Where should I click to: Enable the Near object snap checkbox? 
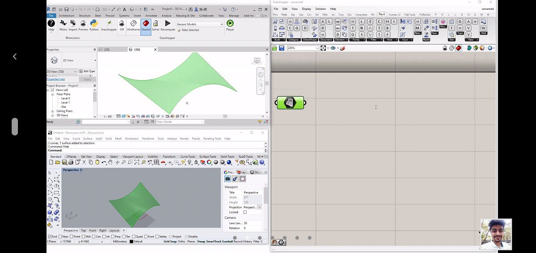tap(61, 237)
